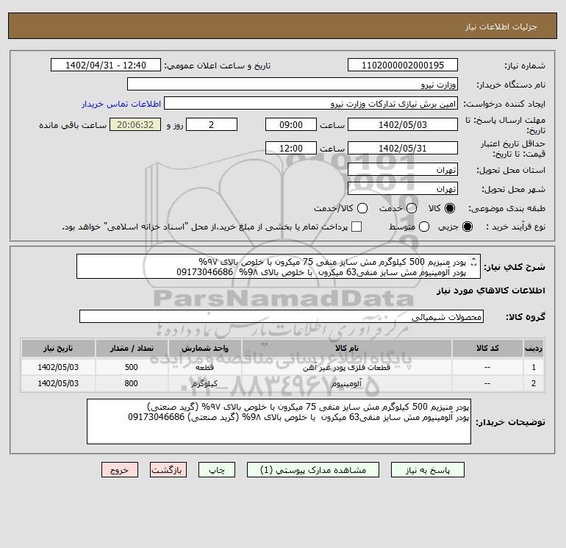The width and height of the screenshot is (566, 548).
Task: Click the نام کالا column header
Action: pos(346,348)
